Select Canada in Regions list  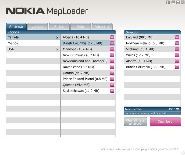[33, 37]
